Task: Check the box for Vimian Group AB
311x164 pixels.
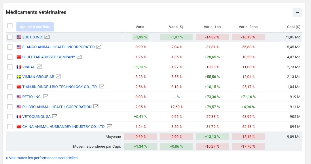Action: pos(10,77)
